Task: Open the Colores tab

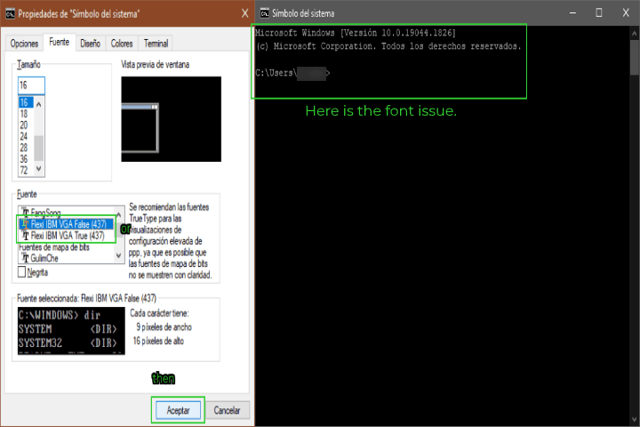Action: pyautogui.click(x=122, y=44)
